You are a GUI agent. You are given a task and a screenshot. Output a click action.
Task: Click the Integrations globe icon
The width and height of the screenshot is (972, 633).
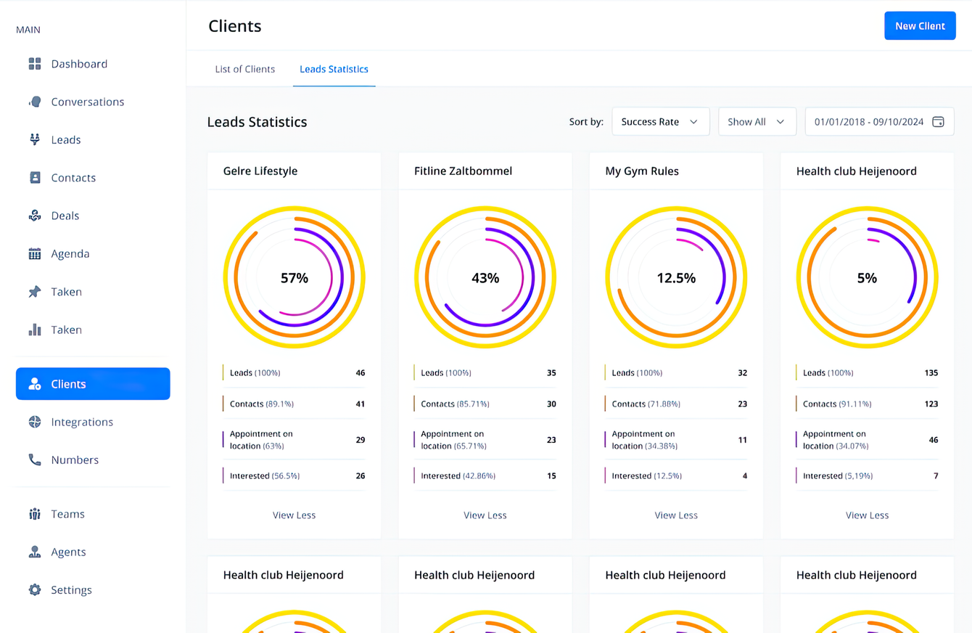[34, 422]
